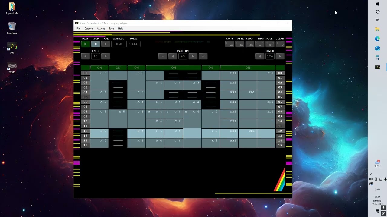This screenshot has height=217, width=387.
Task: Remove a pattern with the minus button
Action: pos(163,56)
